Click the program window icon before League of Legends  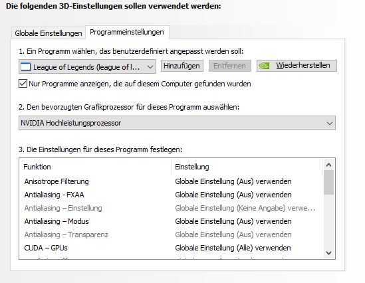pyautogui.click(x=26, y=67)
